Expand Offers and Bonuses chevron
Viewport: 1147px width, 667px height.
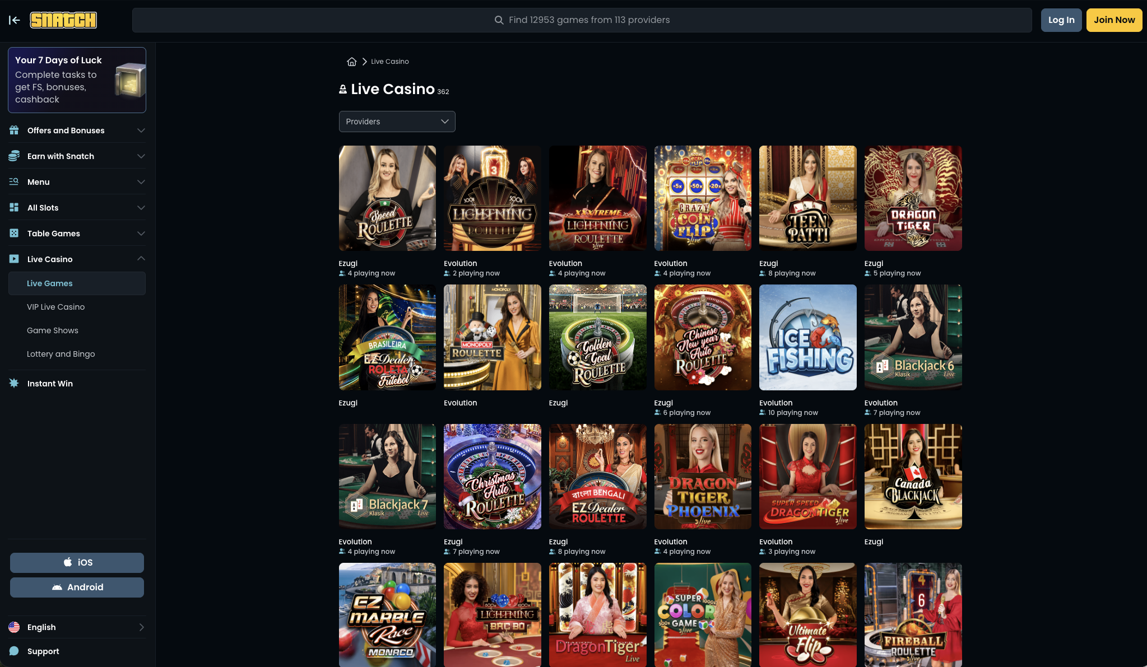tap(141, 130)
